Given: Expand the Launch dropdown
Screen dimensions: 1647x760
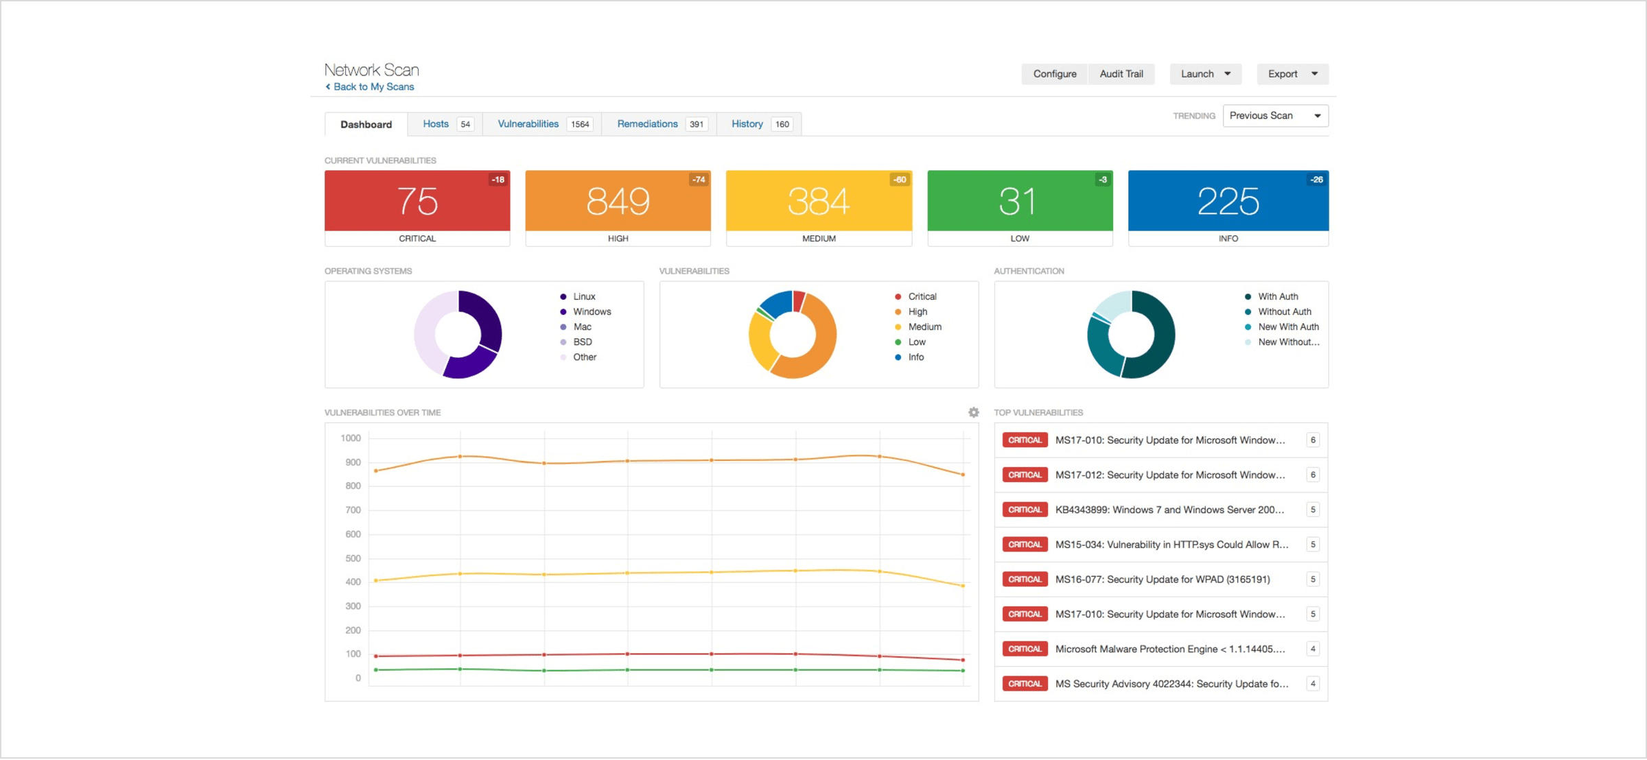Looking at the screenshot, I should pos(1205,74).
